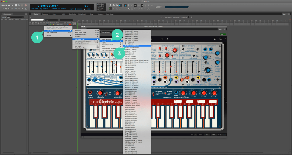Viewport: 292px width, 155px height.
Task: Select Analog Lab 3 (stereo) from list
Action: (137, 31)
